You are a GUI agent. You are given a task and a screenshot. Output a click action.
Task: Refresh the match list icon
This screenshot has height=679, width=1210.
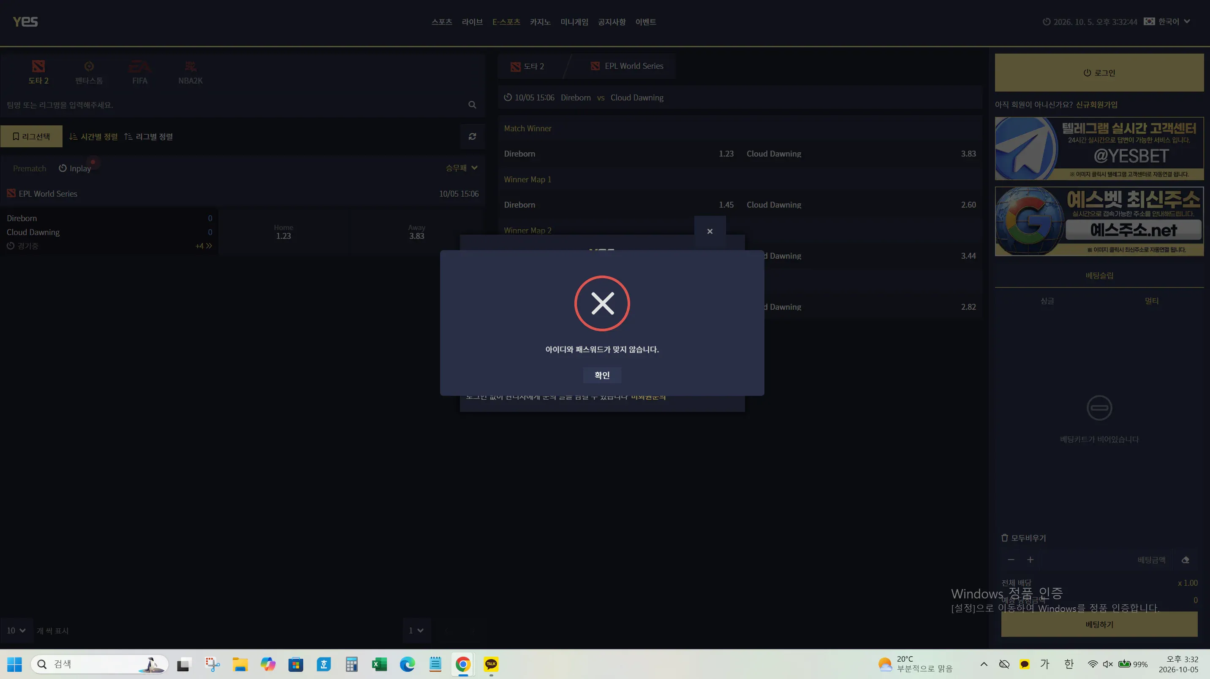point(472,137)
